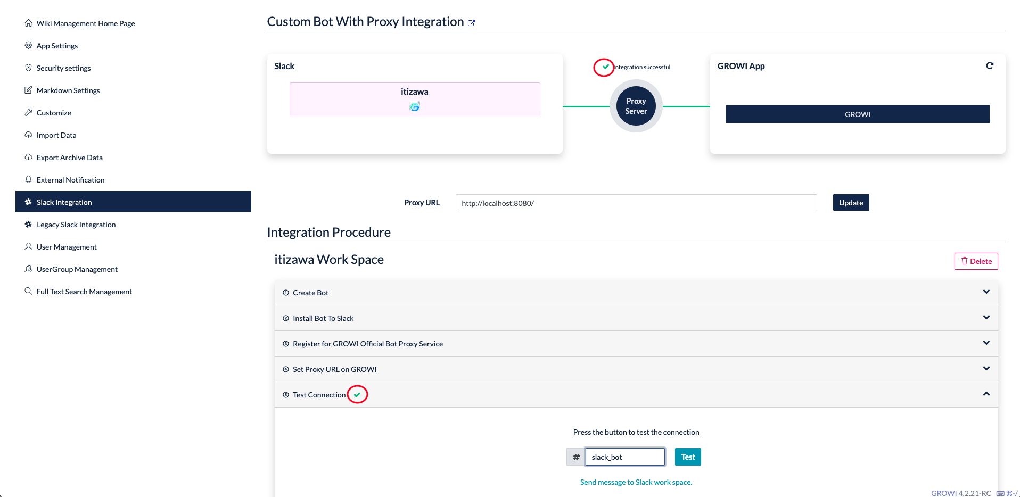Click the Proxy URL label
Image resolution: width=1020 pixels, height=497 pixels.
pos(422,203)
